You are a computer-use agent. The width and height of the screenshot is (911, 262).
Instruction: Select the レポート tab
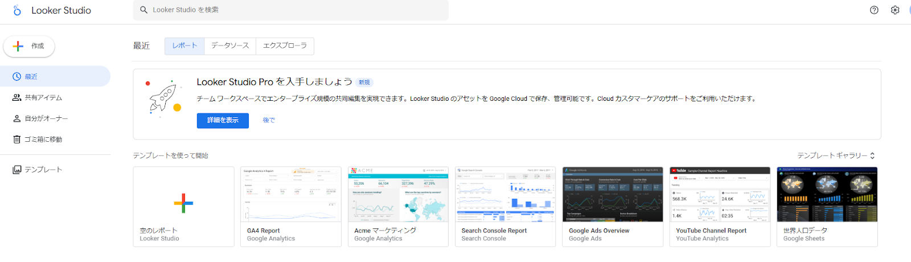[184, 46]
